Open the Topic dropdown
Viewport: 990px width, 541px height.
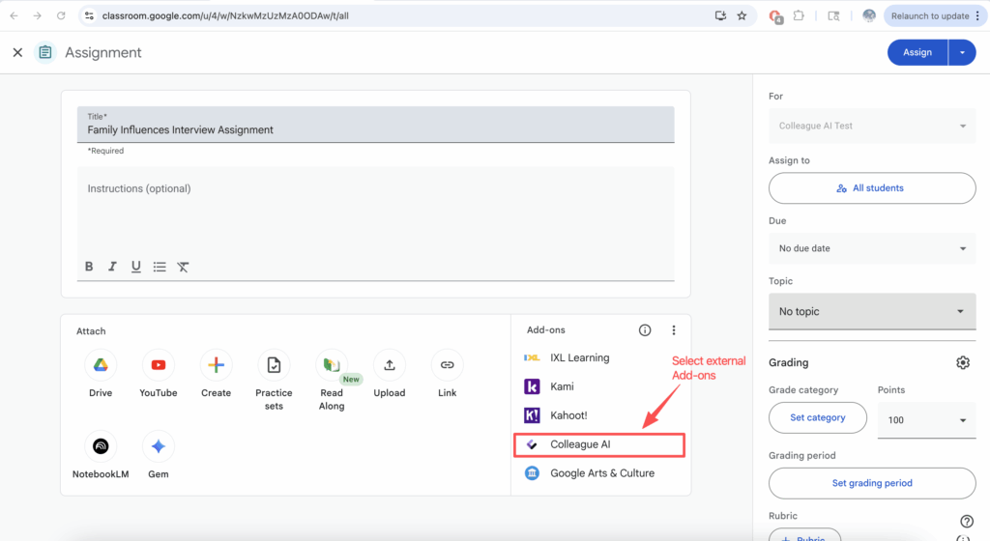click(x=871, y=311)
